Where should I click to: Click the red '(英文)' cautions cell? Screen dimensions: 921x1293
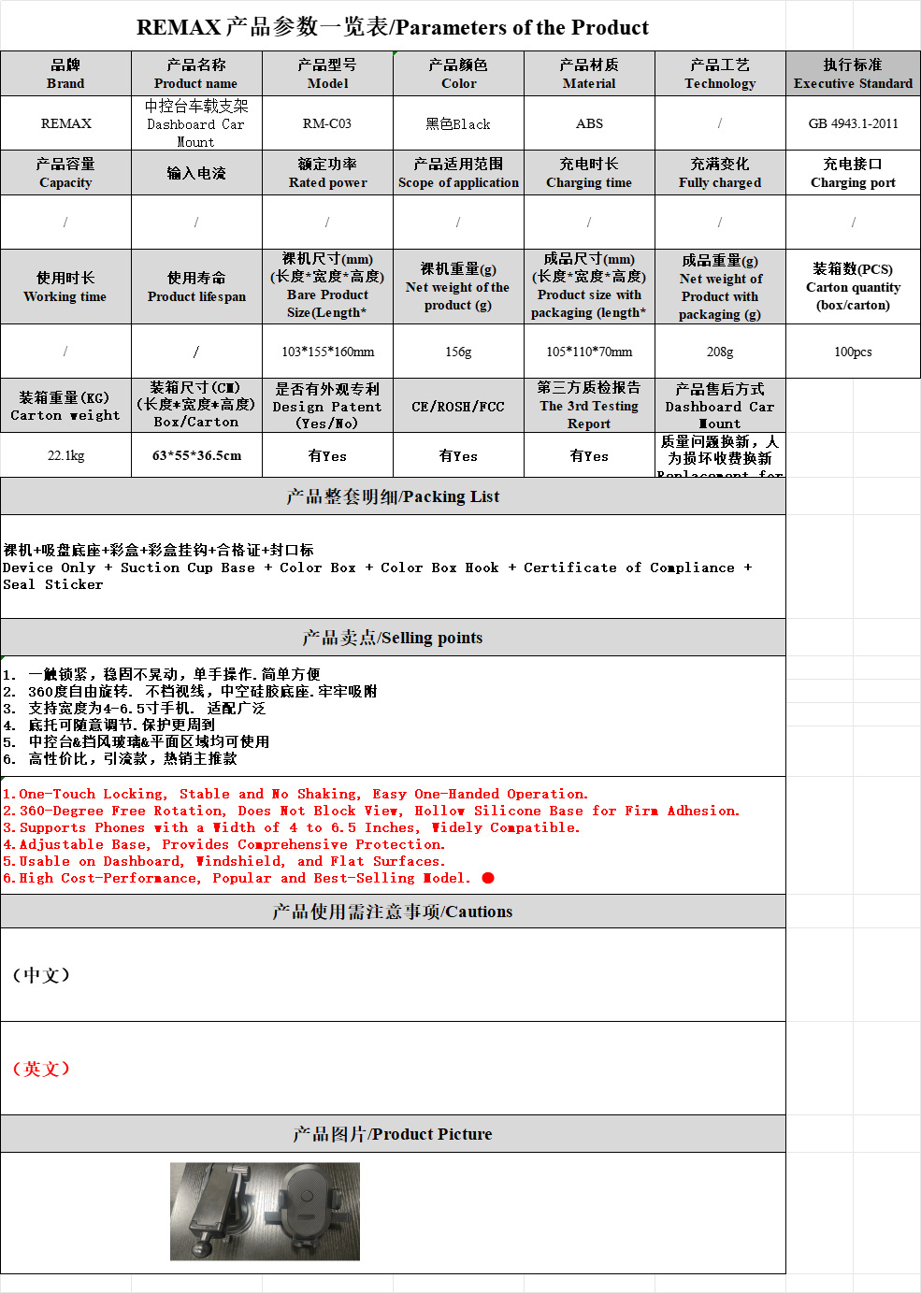pyautogui.click(x=393, y=1069)
